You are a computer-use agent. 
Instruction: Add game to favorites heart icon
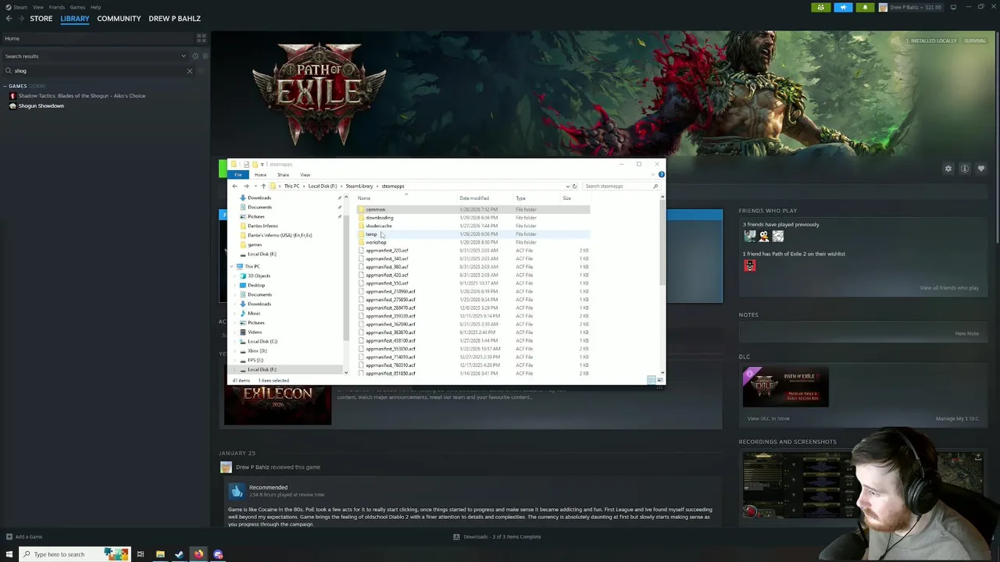981,169
